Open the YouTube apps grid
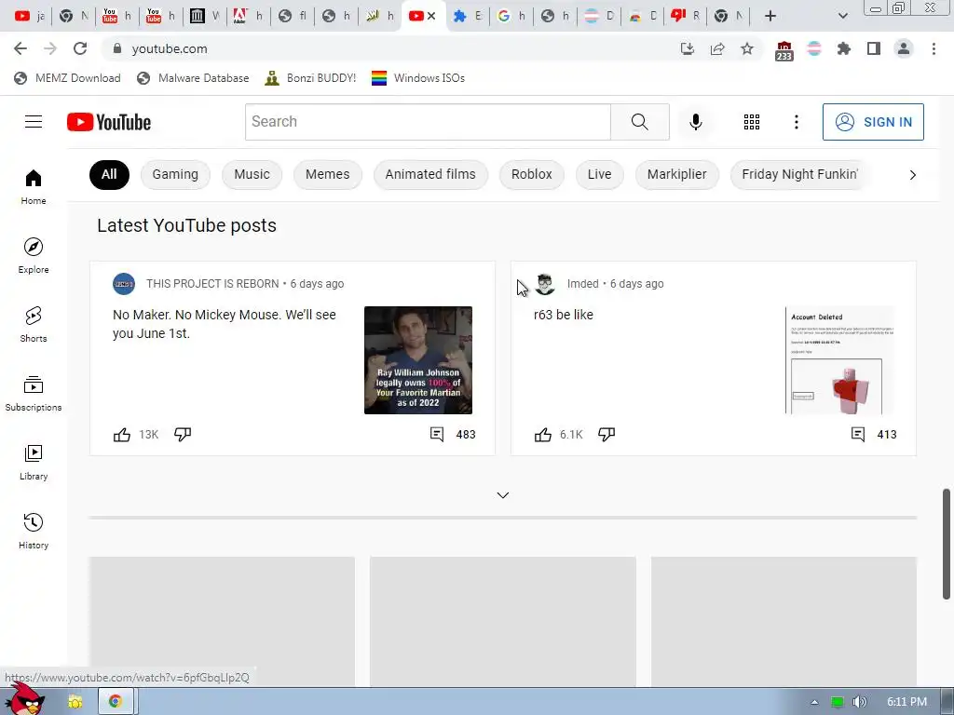Image resolution: width=954 pixels, height=715 pixels. coord(752,122)
